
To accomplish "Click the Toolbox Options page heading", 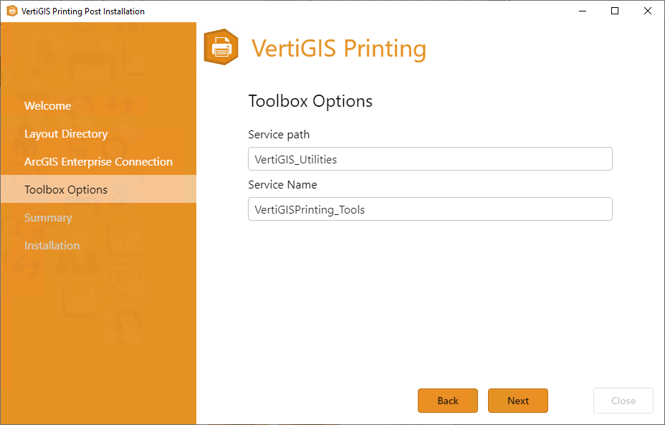I will [x=310, y=101].
